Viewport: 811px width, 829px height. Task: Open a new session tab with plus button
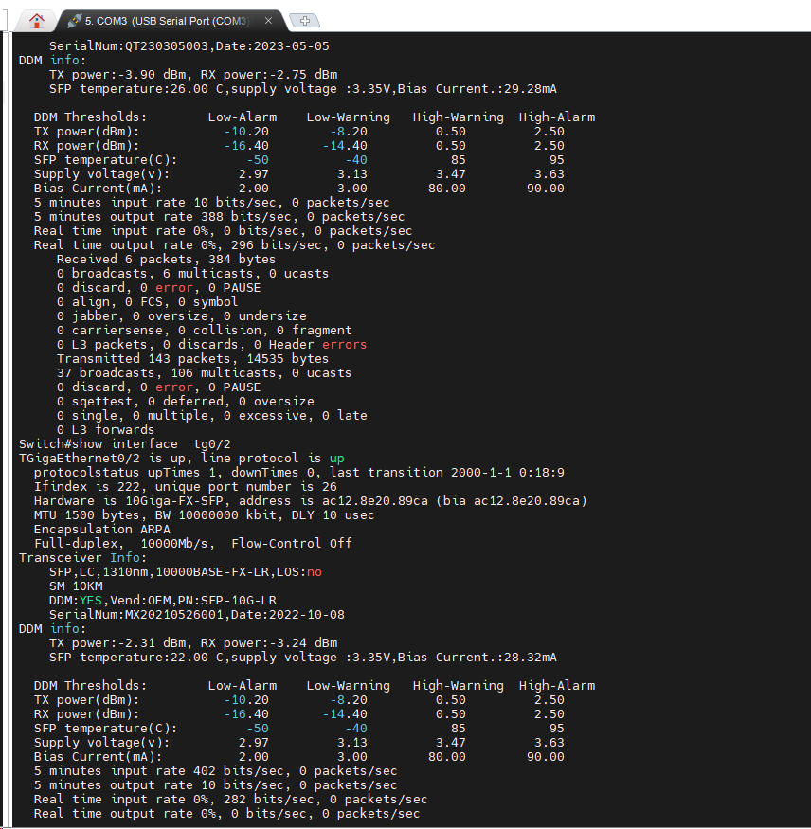coord(304,21)
